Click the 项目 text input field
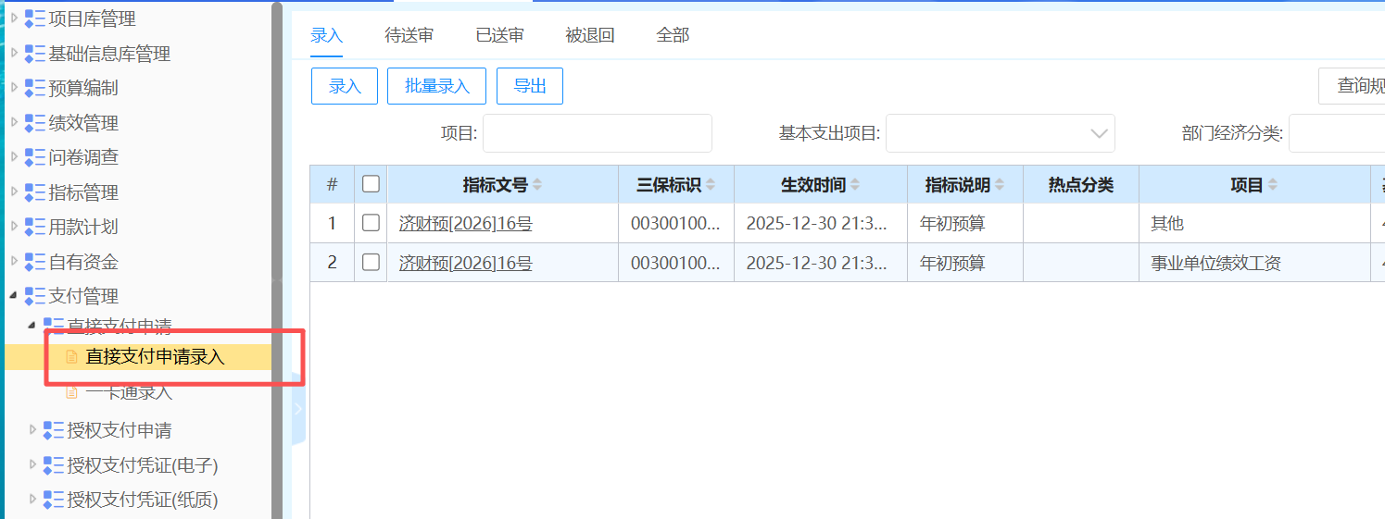This screenshot has height=519, width=1385. pyautogui.click(x=598, y=133)
